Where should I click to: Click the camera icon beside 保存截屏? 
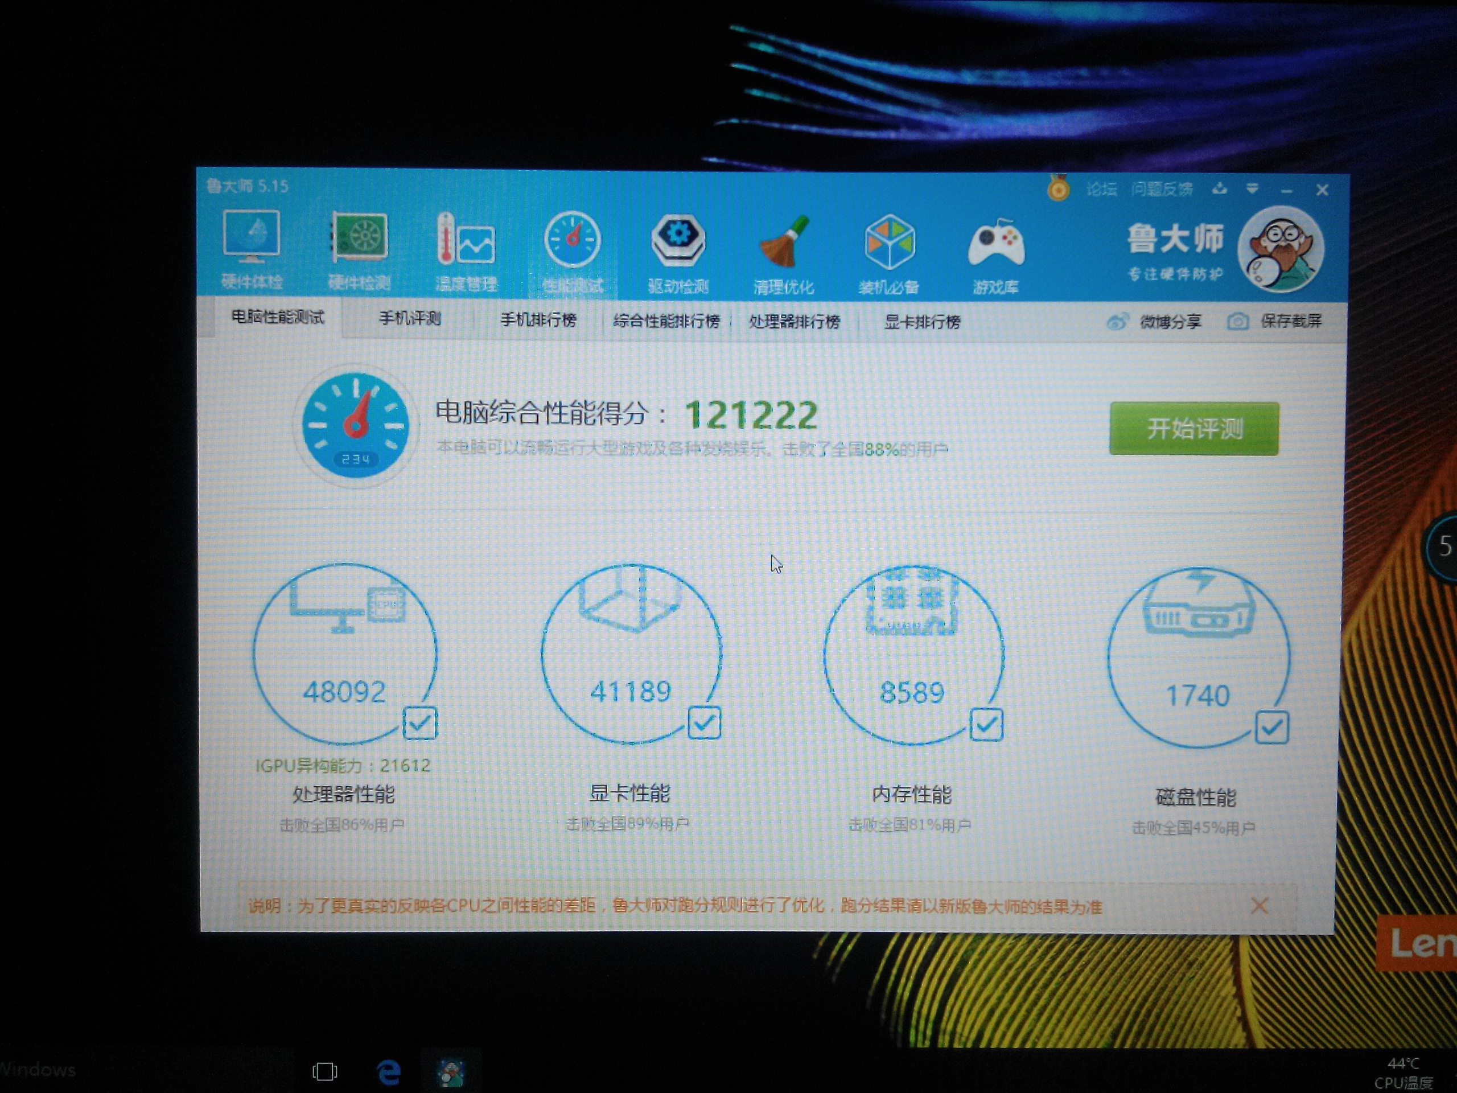(x=1238, y=321)
